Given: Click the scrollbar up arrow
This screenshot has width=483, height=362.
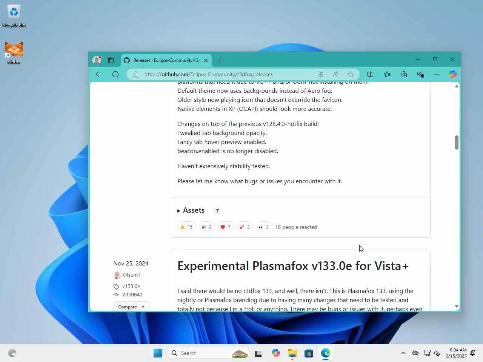Looking at the screenshot, I should coord(457,86).
